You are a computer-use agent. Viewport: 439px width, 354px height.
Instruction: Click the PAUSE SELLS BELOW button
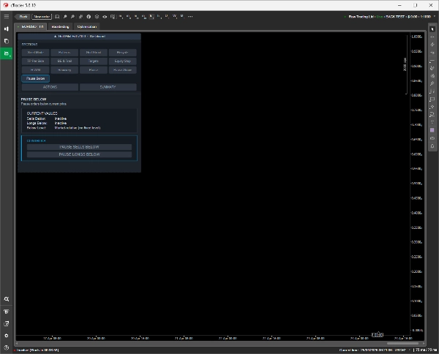click(79, 147)
